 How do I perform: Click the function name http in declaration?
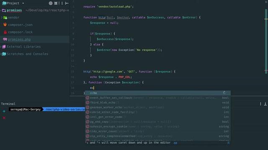tap(102, 17)
